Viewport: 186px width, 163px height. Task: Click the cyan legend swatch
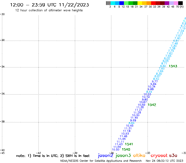(113, 3)
